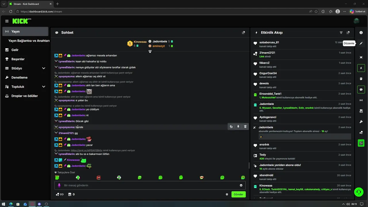Click the chat scrollbar thumb
368x207 pixels.
(249, 165)
